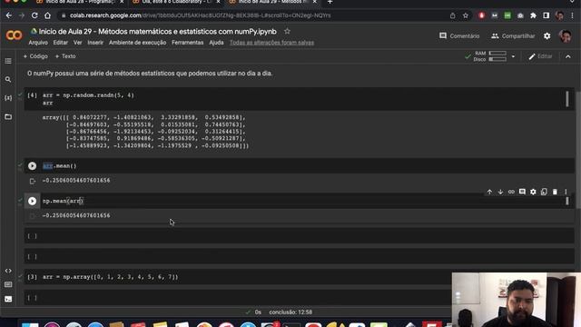Click the first empty code cell
The width and height of the screenshot is (581, 327).
coord(300,236)
